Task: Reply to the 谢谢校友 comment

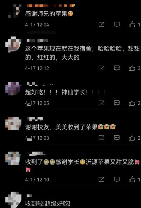Action: point(117,138)
